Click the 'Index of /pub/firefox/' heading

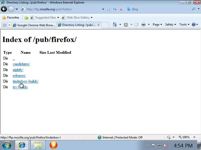pos(39,39)
